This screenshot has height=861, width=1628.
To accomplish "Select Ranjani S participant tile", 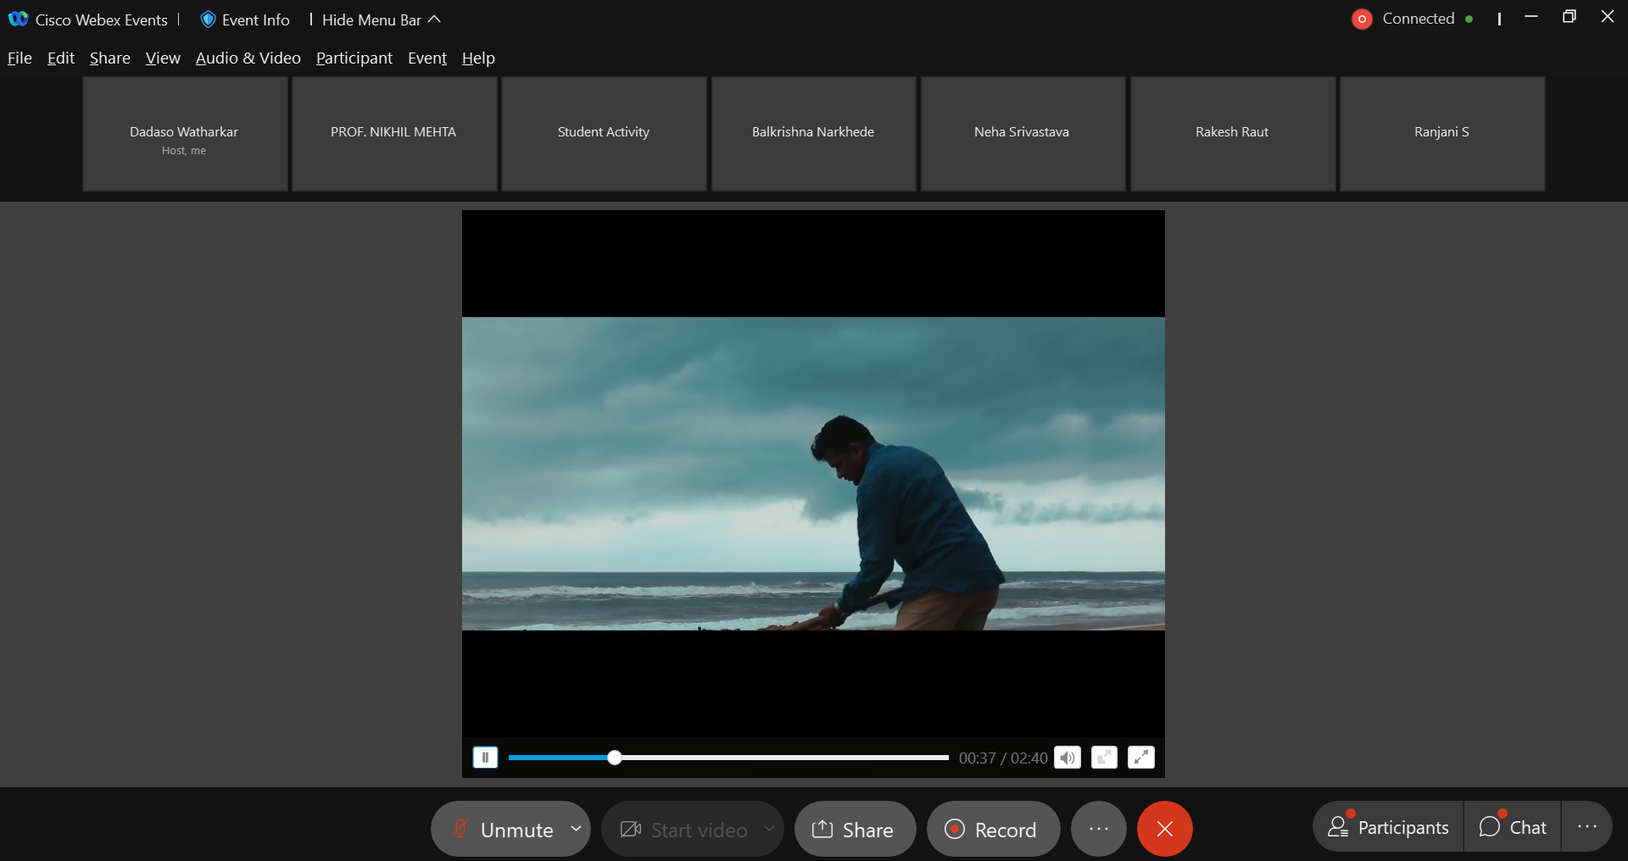I will coord(1442,134).
